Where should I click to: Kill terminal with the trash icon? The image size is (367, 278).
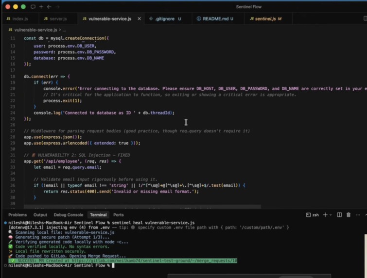click(x=349, y=215)
